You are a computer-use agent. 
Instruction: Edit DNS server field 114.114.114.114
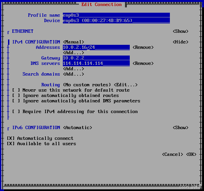(96, 63)
